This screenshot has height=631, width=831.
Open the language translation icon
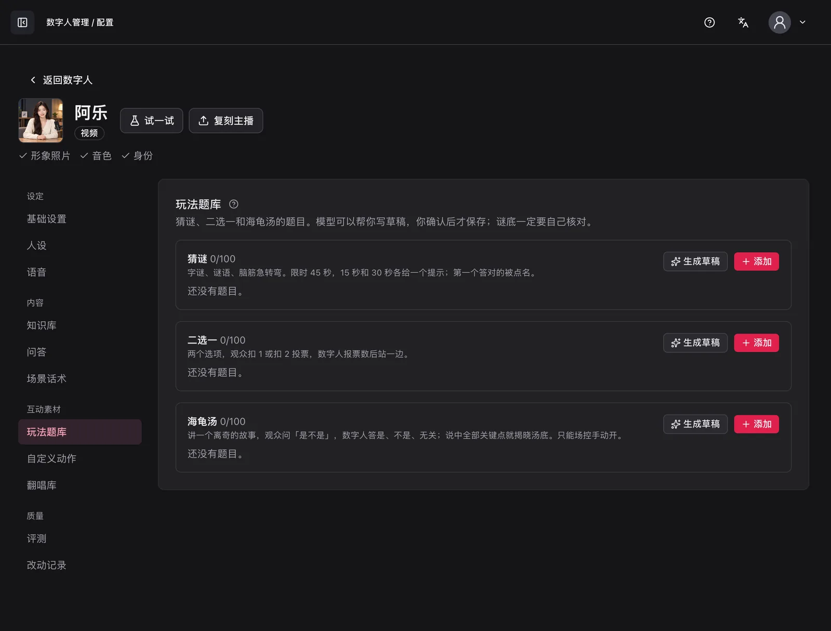tap(743, 22)
